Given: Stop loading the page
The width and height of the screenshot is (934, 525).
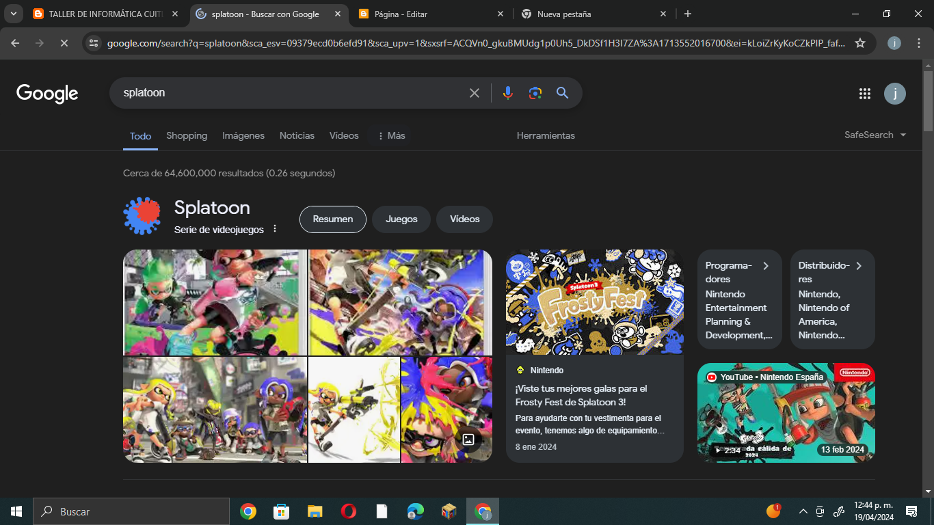Looking at the screenshot, I should 63,43.
